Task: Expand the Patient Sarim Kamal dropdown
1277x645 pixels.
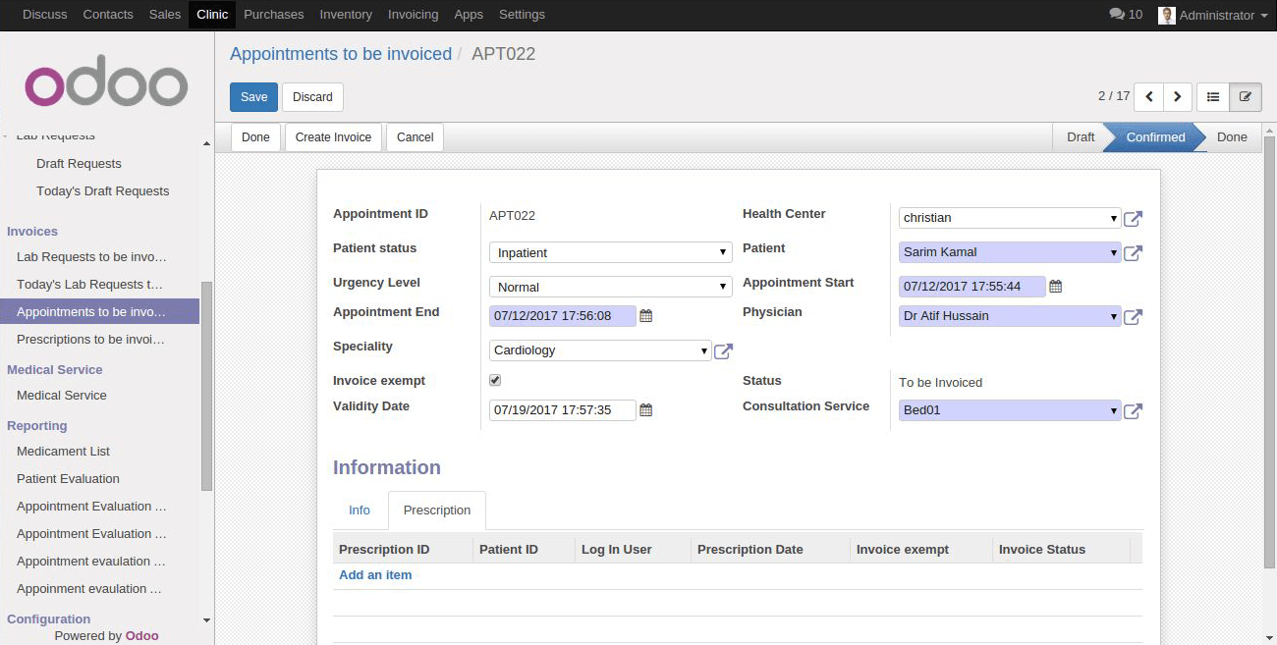Action: pos(1114,252)
